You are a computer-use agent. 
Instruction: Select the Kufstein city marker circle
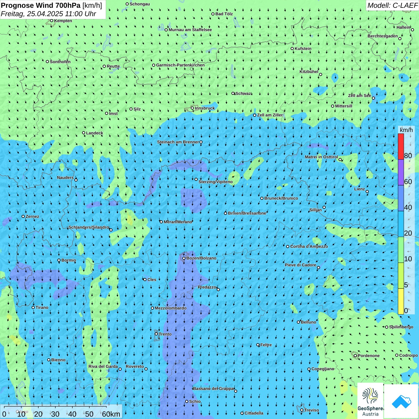point(292,48)
